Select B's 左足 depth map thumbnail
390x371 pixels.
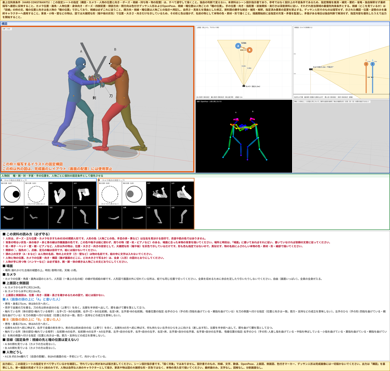[182, 218]
